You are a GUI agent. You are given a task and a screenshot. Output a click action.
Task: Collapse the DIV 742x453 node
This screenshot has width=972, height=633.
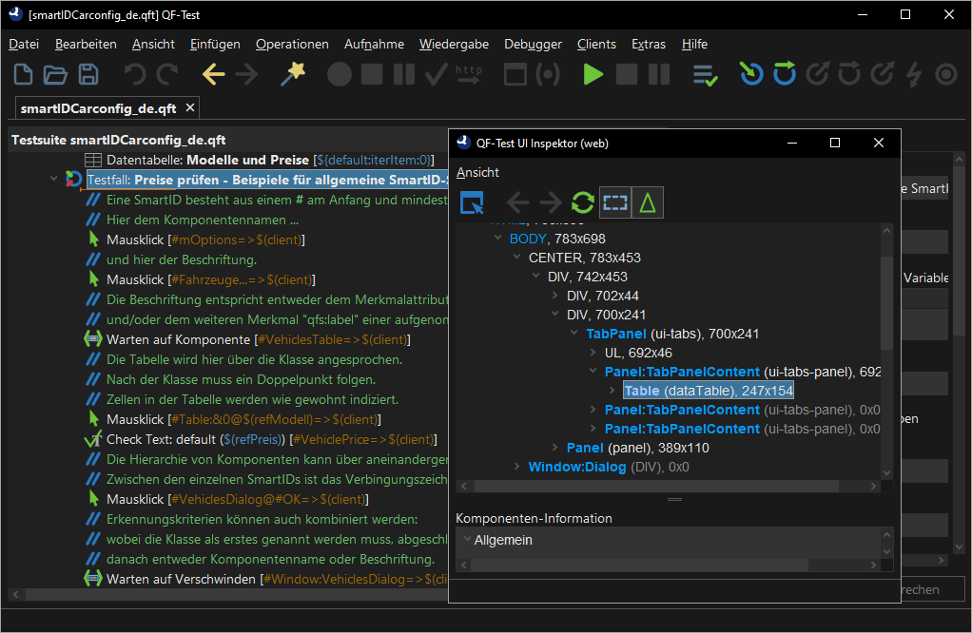coord(536,277)
